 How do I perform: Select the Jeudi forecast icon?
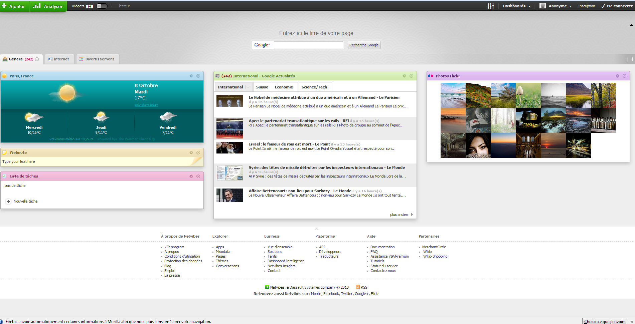101,117
